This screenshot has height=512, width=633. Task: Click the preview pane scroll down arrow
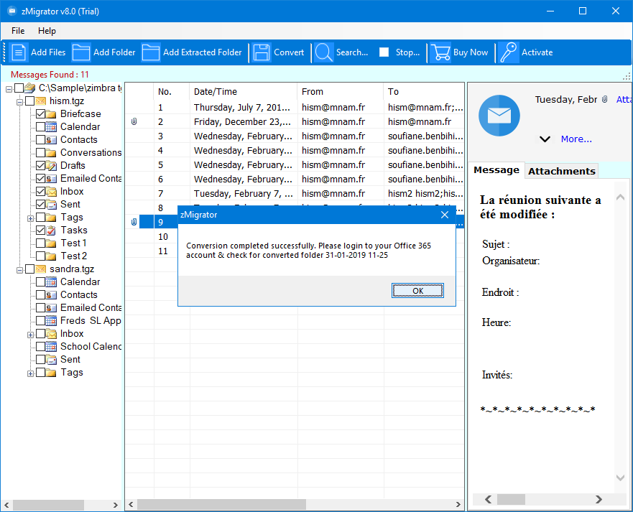coord(620,478)
